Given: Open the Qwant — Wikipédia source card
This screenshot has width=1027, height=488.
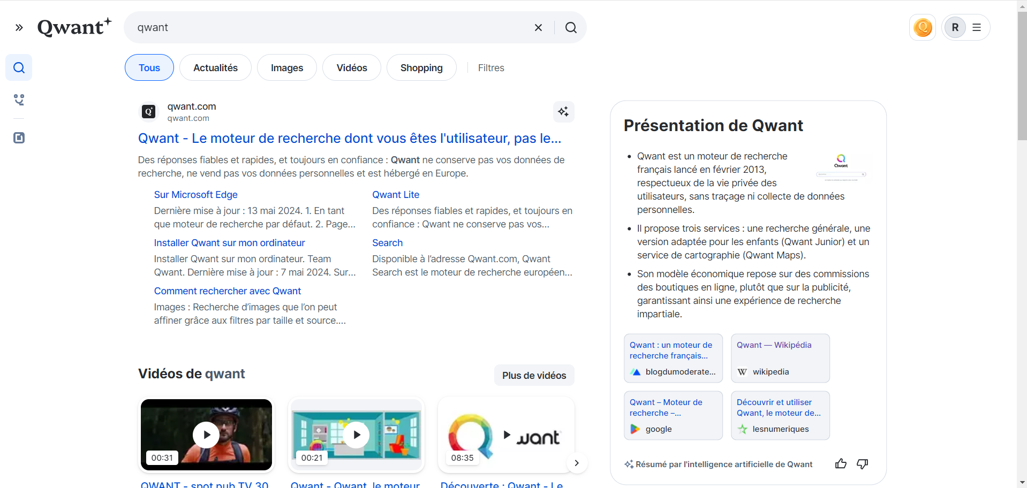Looking at the screenshot, I should coord(780,358).
